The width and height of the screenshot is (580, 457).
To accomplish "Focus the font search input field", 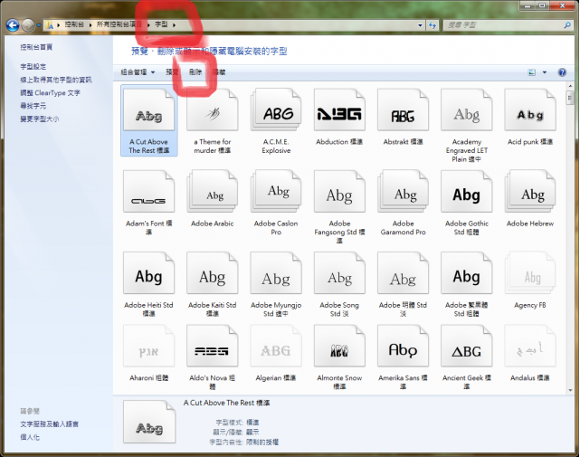I will (x=503, y=25).
